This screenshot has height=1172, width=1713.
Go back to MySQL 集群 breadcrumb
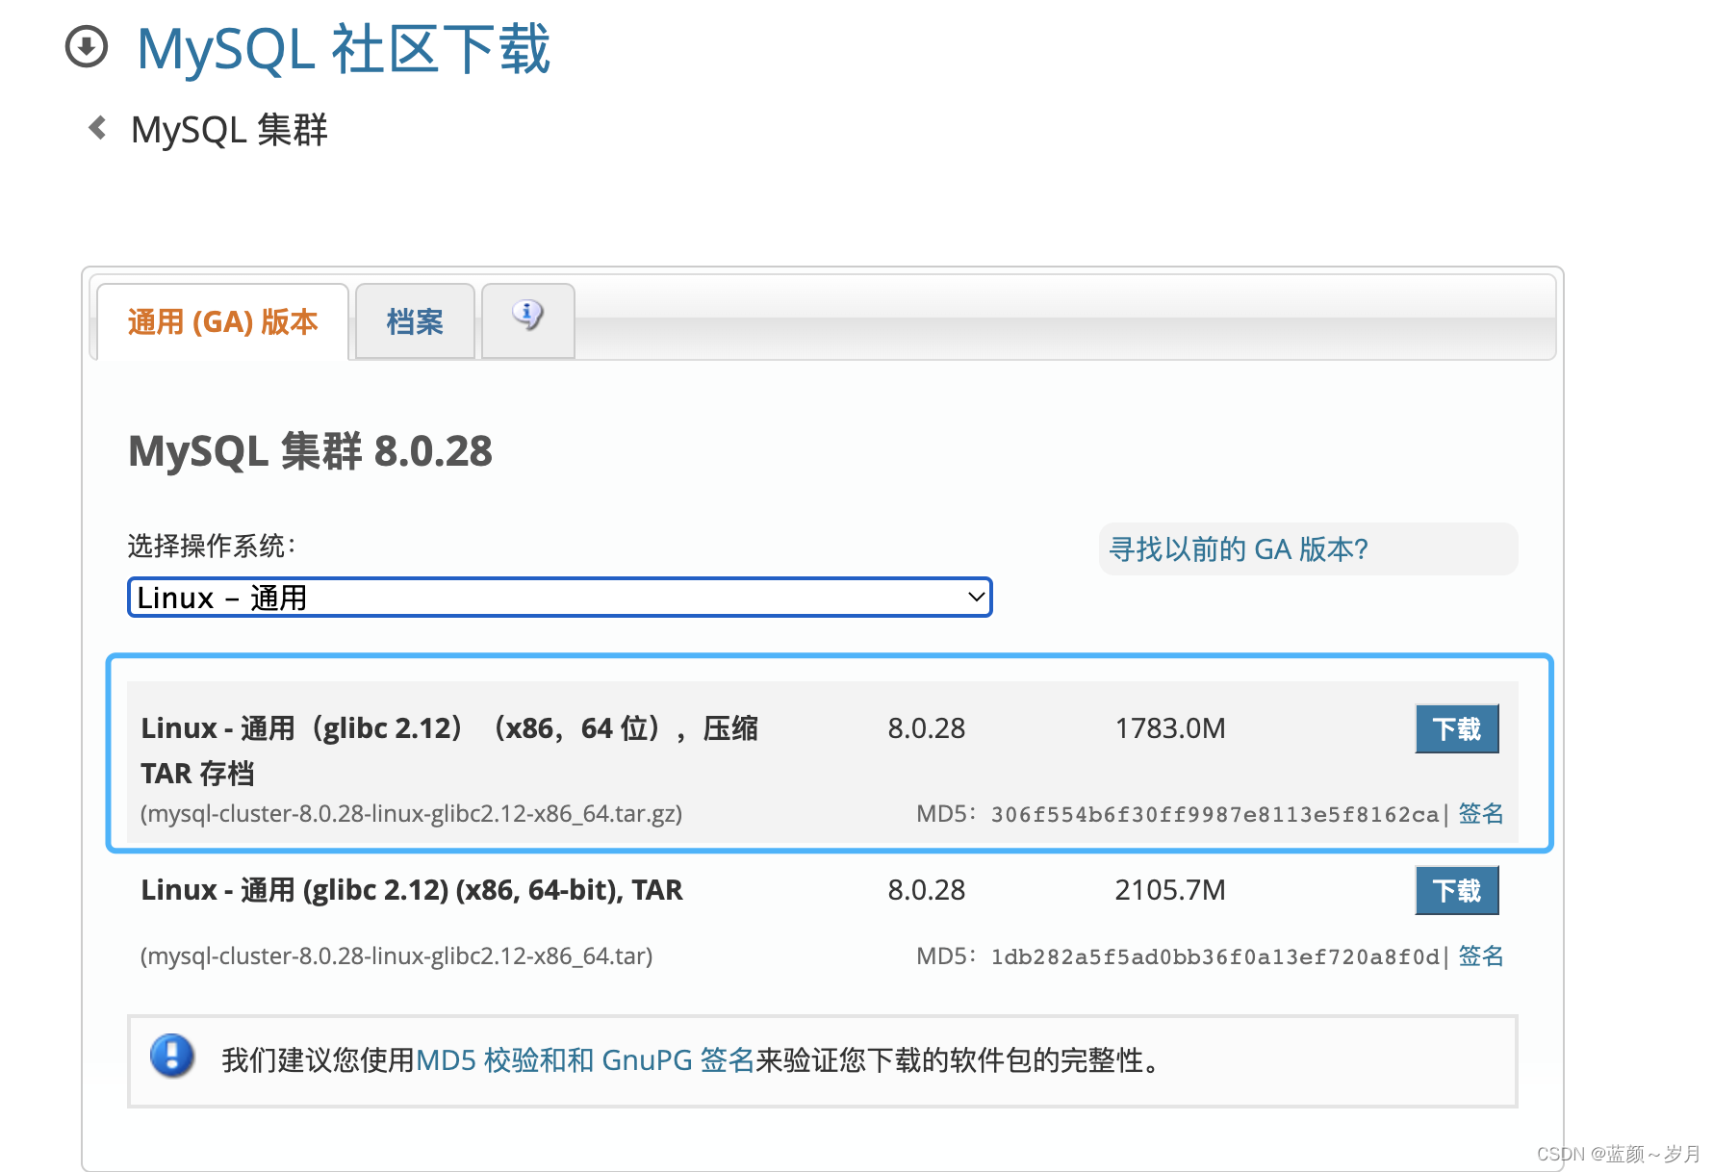coord(229,130)
